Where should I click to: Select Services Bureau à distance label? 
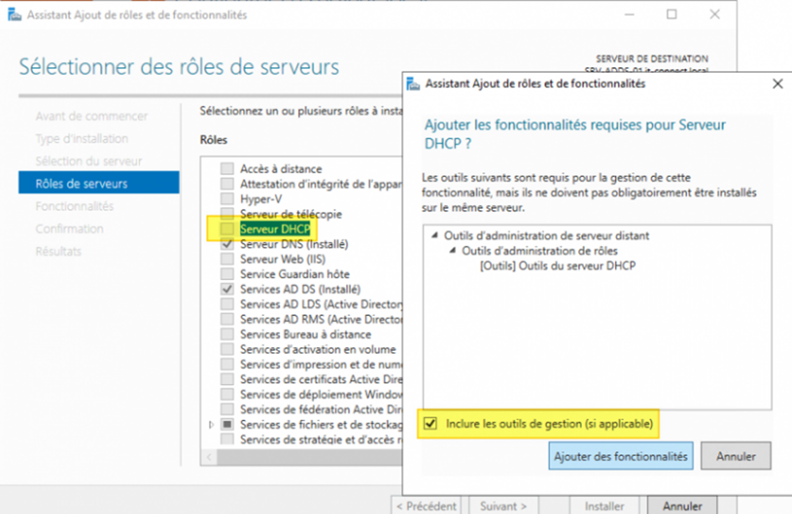pos(306,334)
